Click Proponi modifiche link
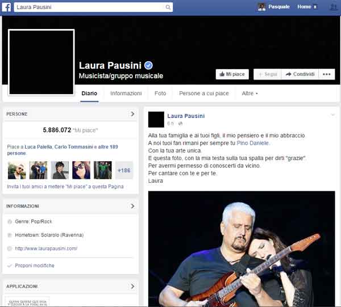This screenshot has height=307, width=341. point(35,266)
